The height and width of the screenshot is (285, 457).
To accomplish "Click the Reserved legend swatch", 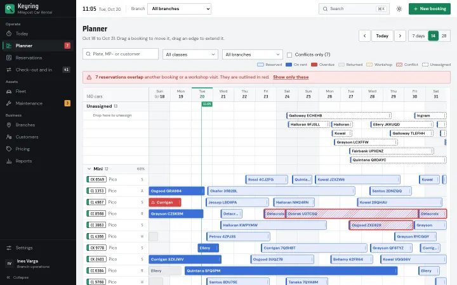I will (x=260, y=65).
